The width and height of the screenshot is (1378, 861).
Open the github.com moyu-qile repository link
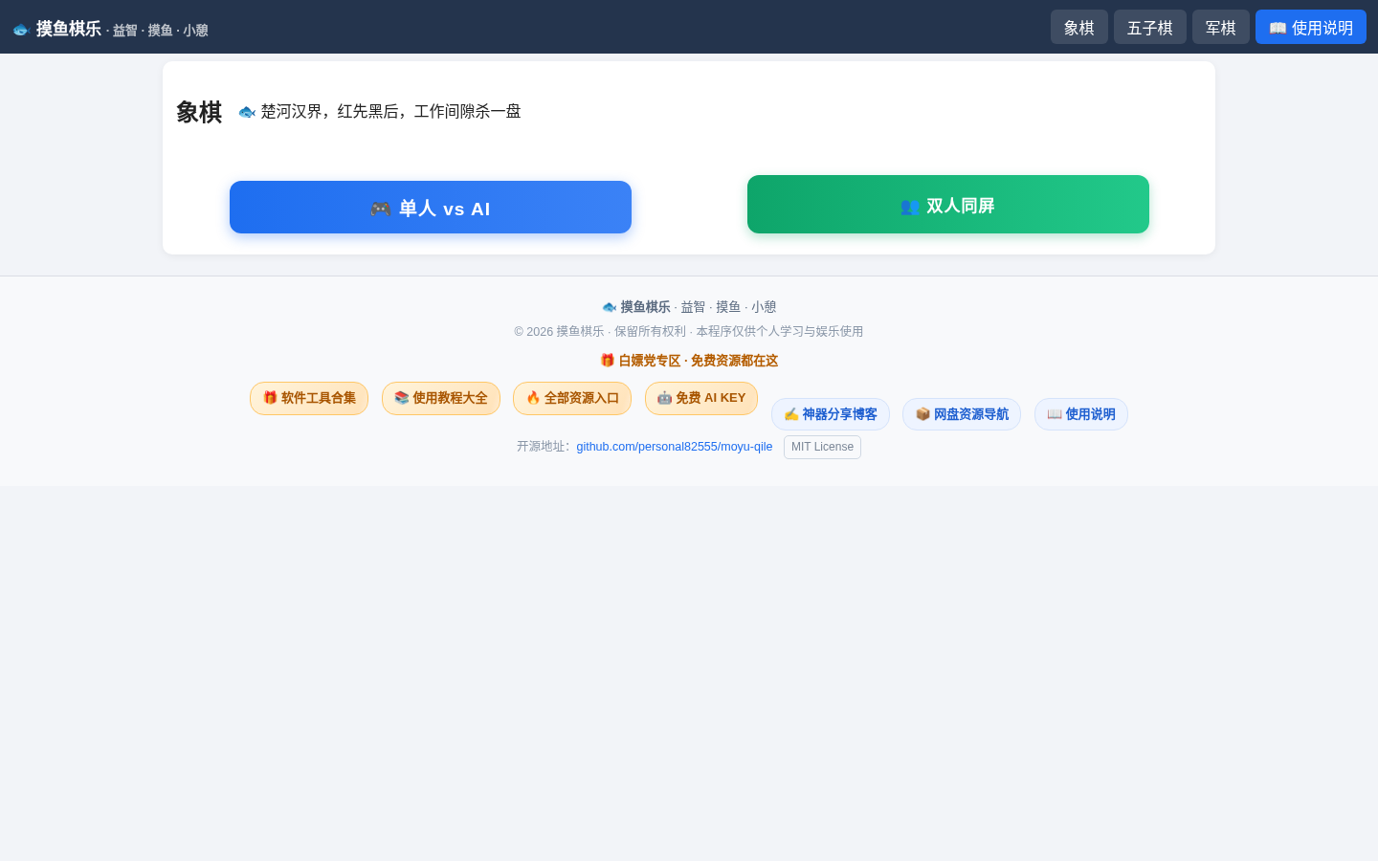[x=675, y=447]
